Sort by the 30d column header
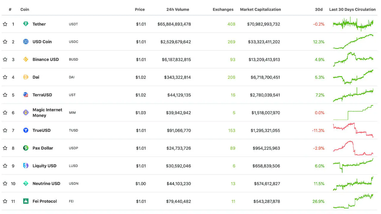Viewport: 381px width, 214px height. click(x=319, y=10)
